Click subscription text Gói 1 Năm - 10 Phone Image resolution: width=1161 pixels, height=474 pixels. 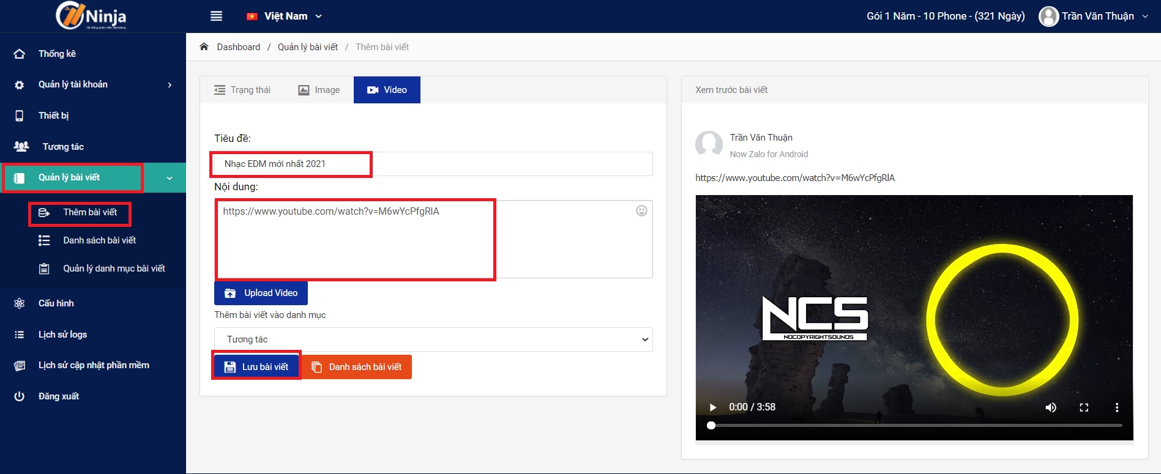click(946, 17)
